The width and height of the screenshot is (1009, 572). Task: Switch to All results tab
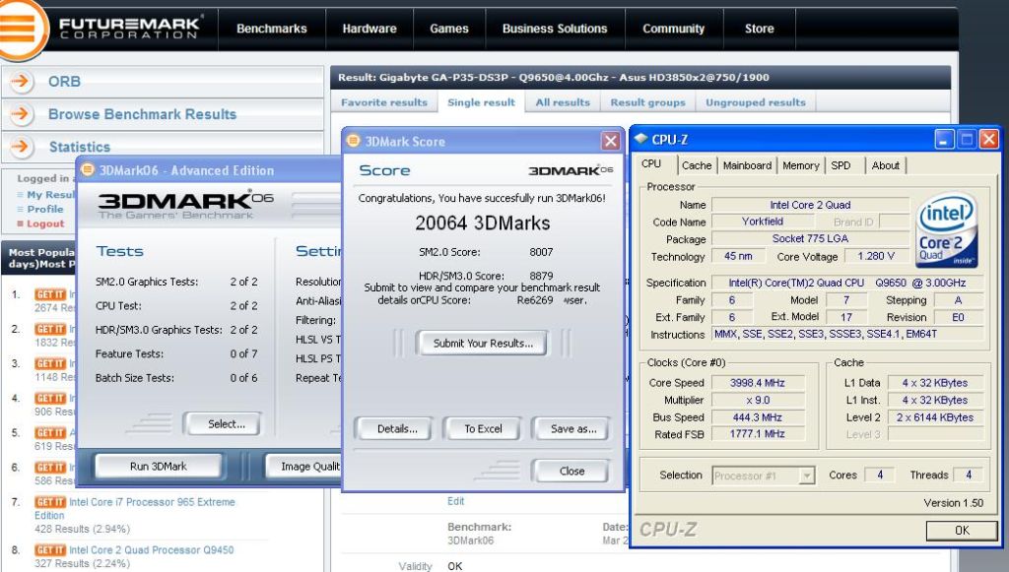coord(563,102)
